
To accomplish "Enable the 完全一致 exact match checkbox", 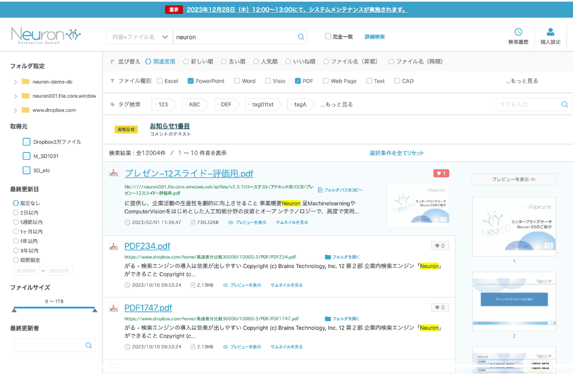I will pyautogui.click(x=328, y=37).
